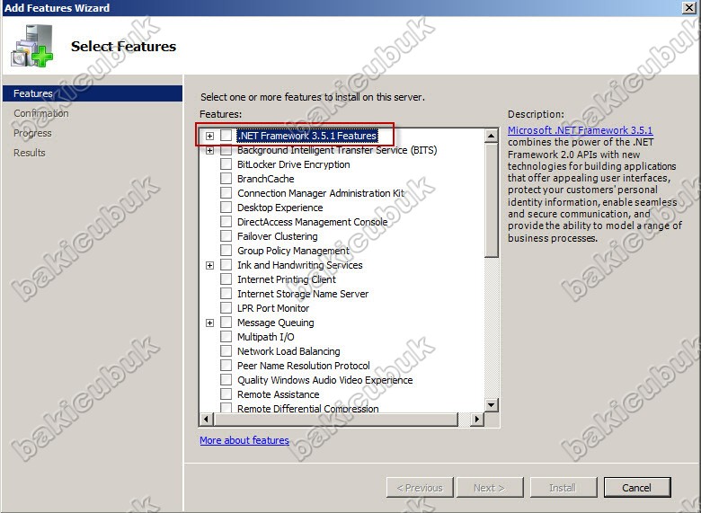This screenshot has width=701, height=513.
Task: Enable Group Policy Management checkbox
Action: (226, 251)
